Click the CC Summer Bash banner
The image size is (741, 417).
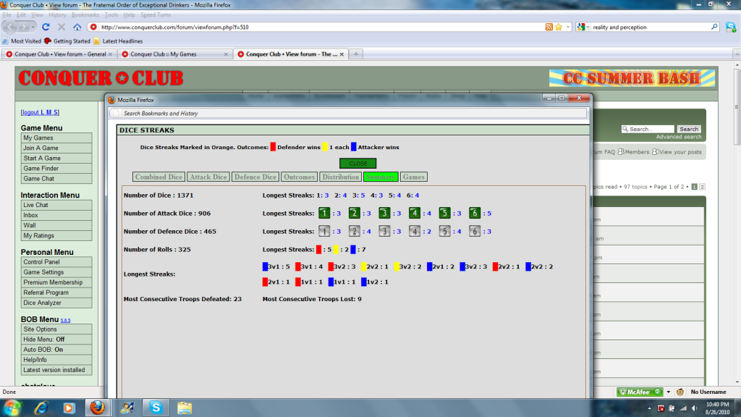pos(632,78)
